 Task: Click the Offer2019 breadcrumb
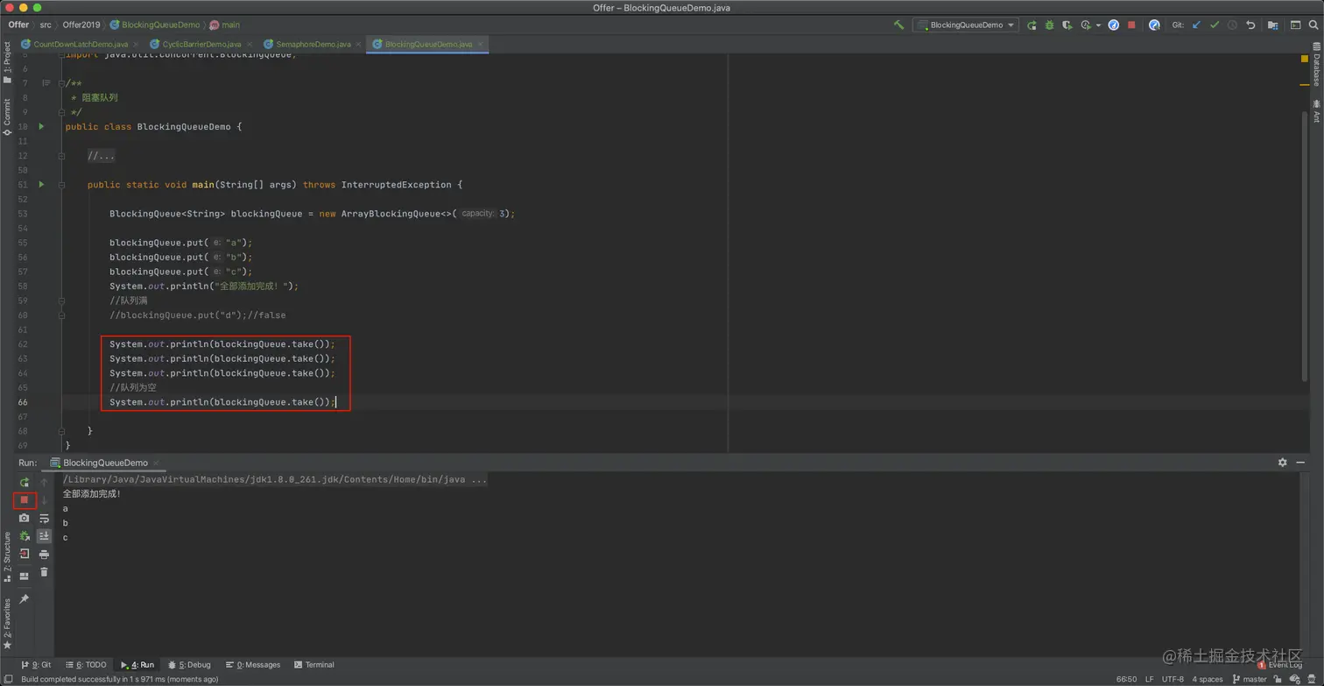pyautogui.click(x=81, y=25)
